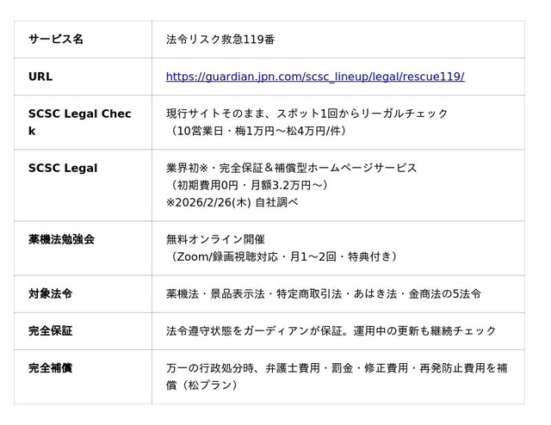Click the URL row label
Viewport: 551px width, 425px height.
coord(40,77)
